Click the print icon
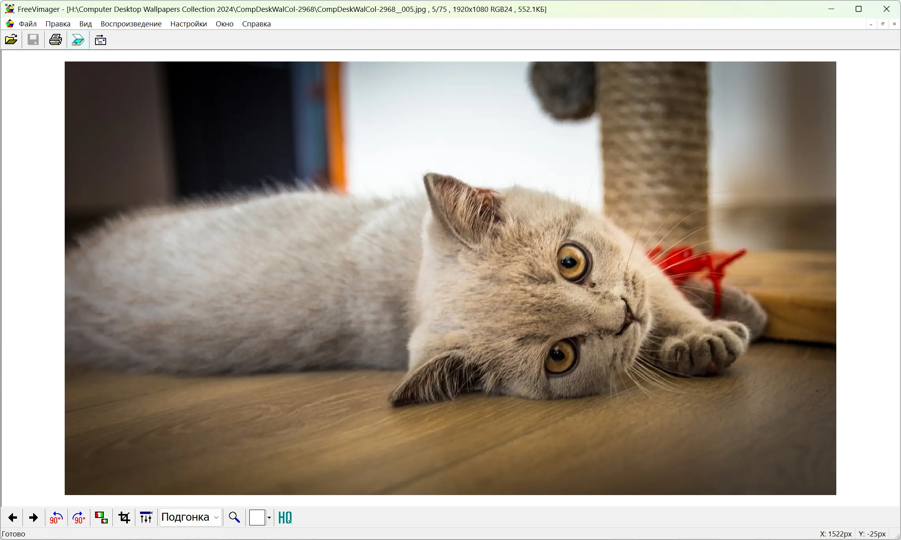 [x=56, y=40]
